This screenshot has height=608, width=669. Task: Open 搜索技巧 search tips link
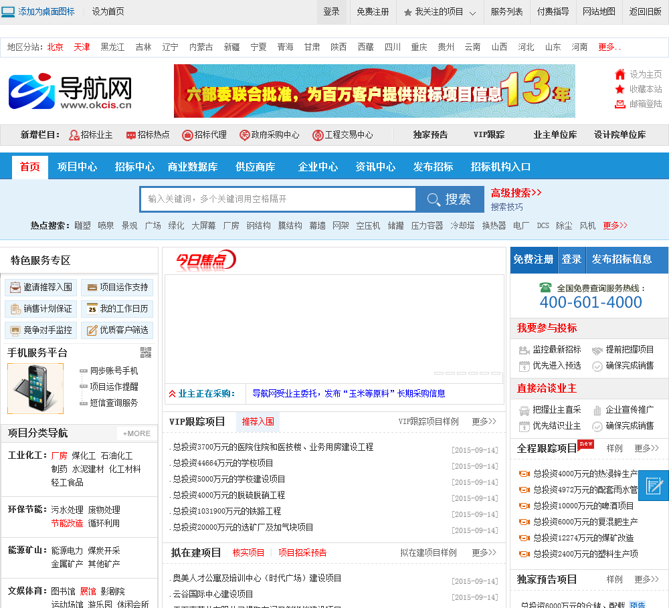point(506,207)
